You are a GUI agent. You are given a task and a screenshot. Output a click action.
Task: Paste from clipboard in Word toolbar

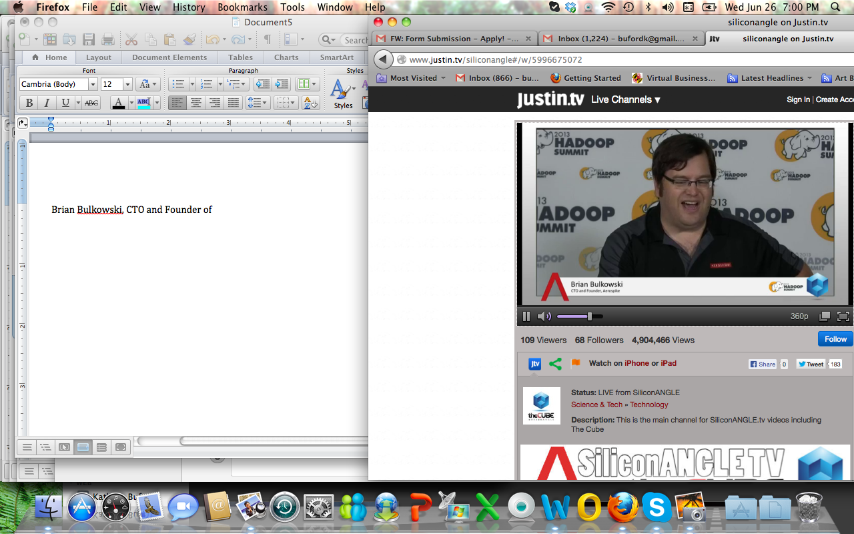click(169, 39)
